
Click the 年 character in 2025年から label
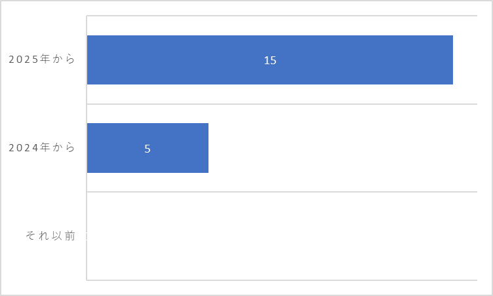pyautogui.click(x=45, y=59)
